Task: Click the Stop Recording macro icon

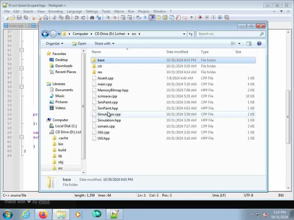Action: [x=207, y=17]
